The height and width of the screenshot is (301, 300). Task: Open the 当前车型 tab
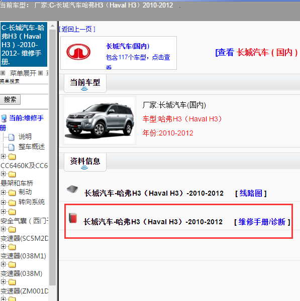pos(85,83)
